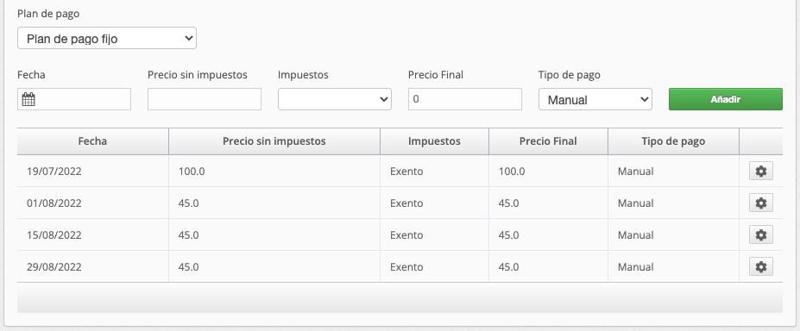Viewport: 800px width, 331px height.
Task: Click the Precio Final column header
Action: 548,141
